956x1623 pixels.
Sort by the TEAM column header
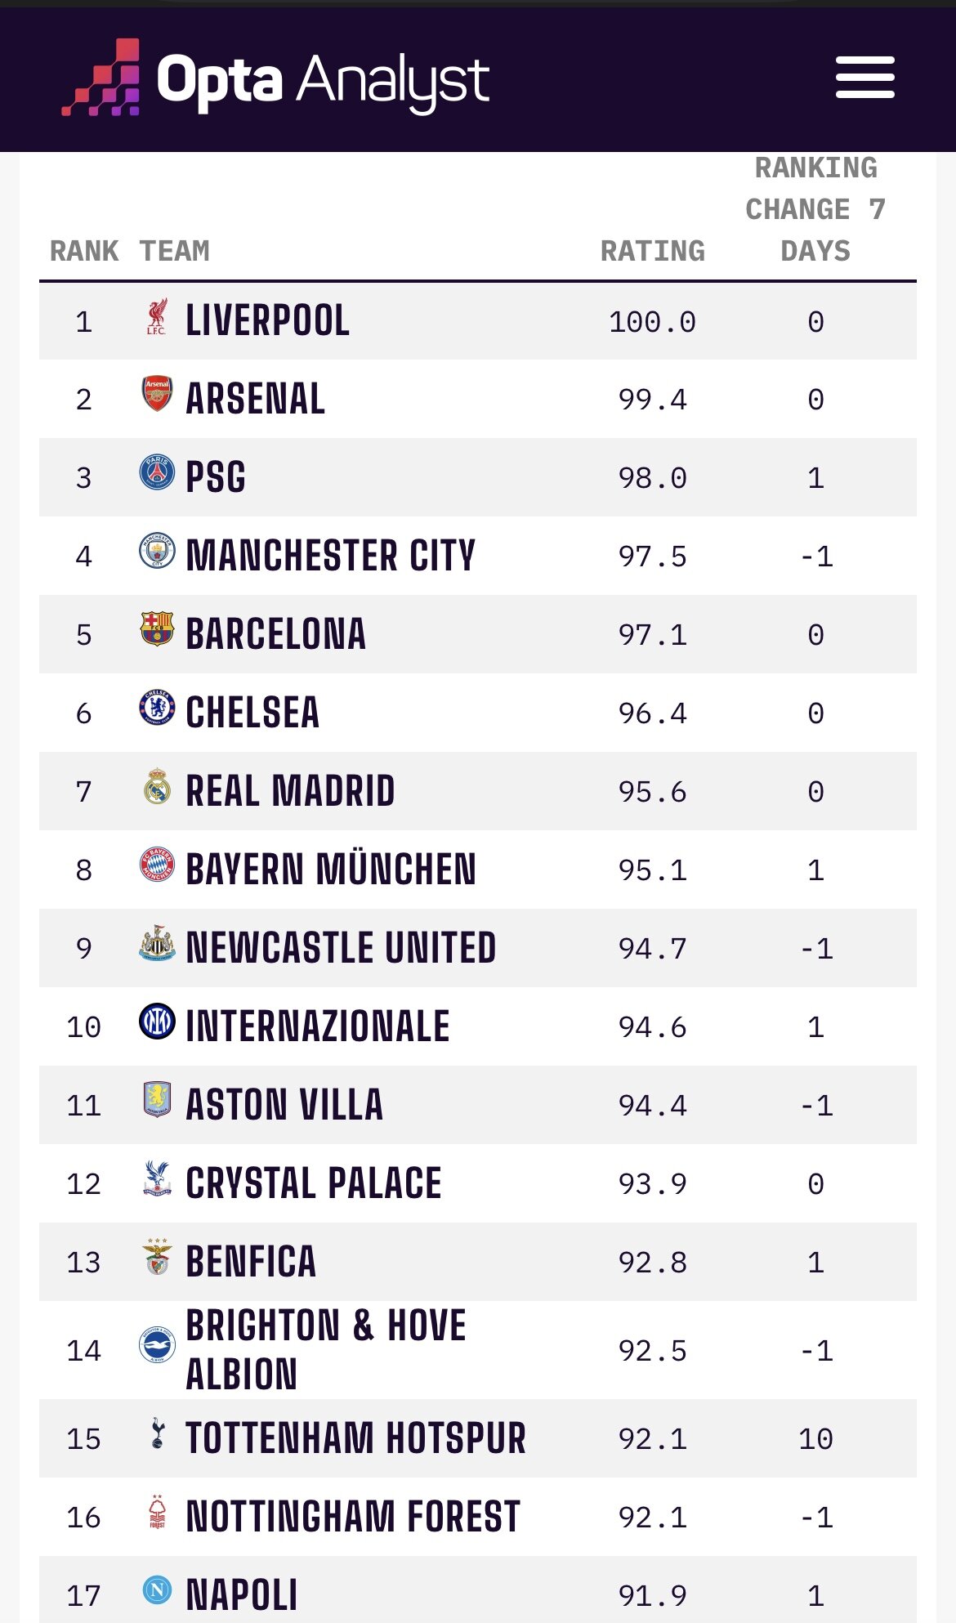point(174,251)
